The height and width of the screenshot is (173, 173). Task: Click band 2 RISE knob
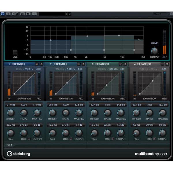(66, 133)
